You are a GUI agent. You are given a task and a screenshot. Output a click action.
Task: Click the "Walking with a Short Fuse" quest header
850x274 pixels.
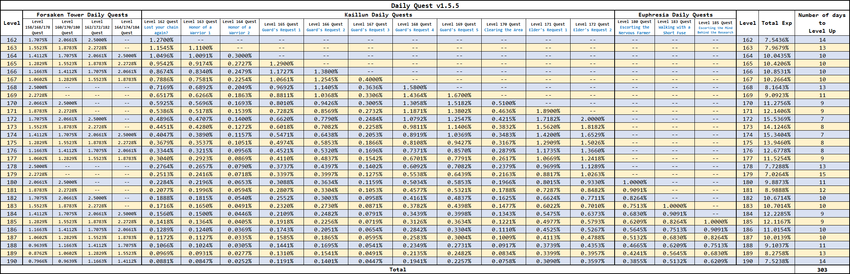pyautogui.click(x=675, y=27)
